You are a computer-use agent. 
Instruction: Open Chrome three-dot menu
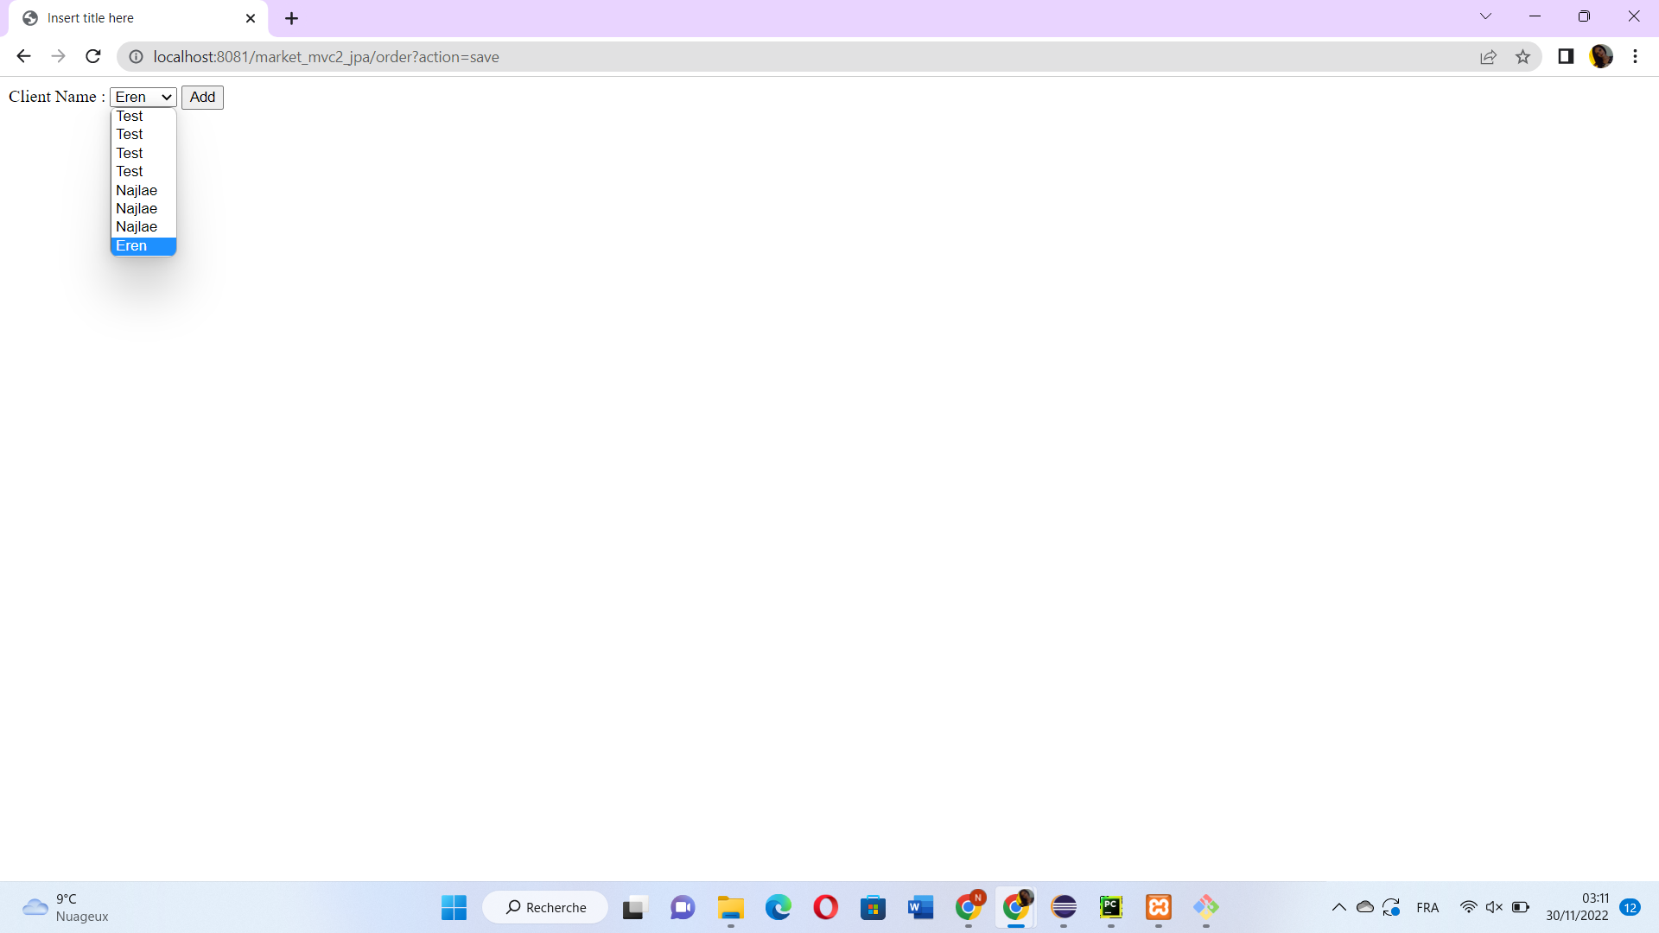1635,57
